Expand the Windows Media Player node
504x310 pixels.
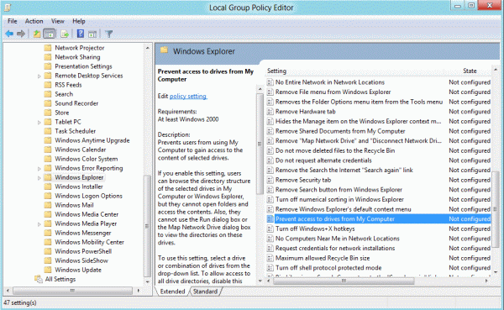tap(39, 224)
